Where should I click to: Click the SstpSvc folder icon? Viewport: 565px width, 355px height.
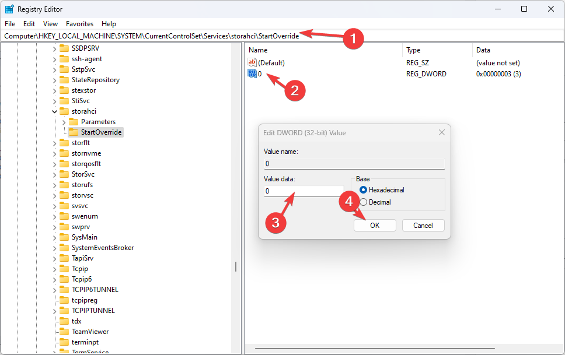[x=64, y=69]
